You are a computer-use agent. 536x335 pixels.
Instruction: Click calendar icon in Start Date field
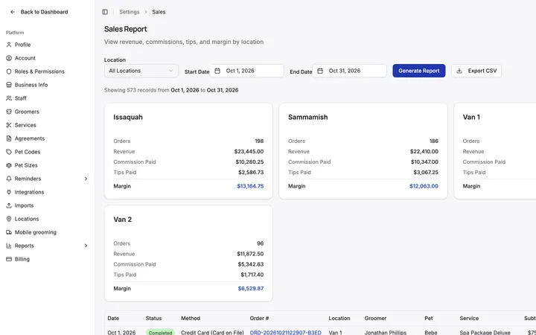point(217,71)
